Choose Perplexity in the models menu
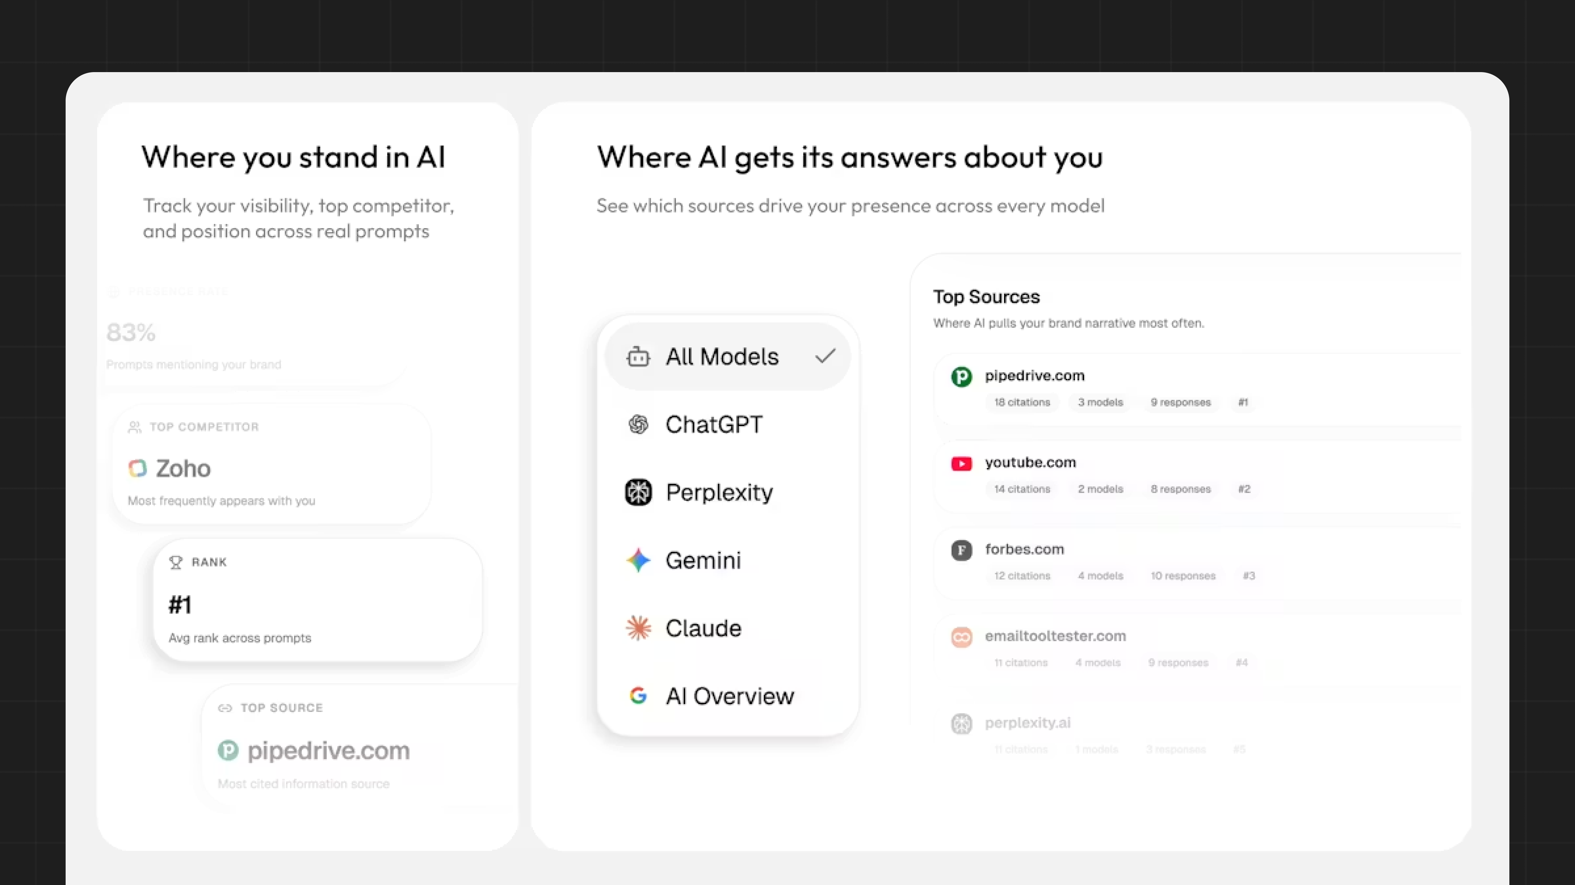 tap(719, 492)
